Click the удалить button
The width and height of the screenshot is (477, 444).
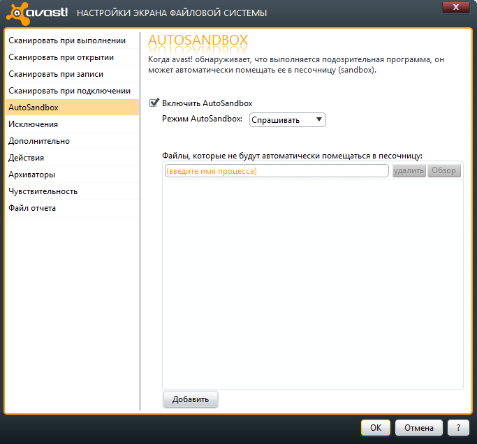[x=409, y=170]
